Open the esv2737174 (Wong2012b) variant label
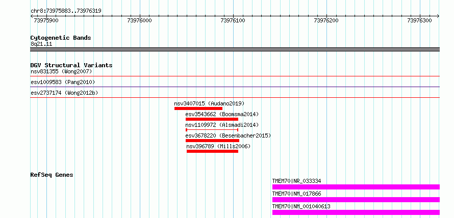 [64, 93]
